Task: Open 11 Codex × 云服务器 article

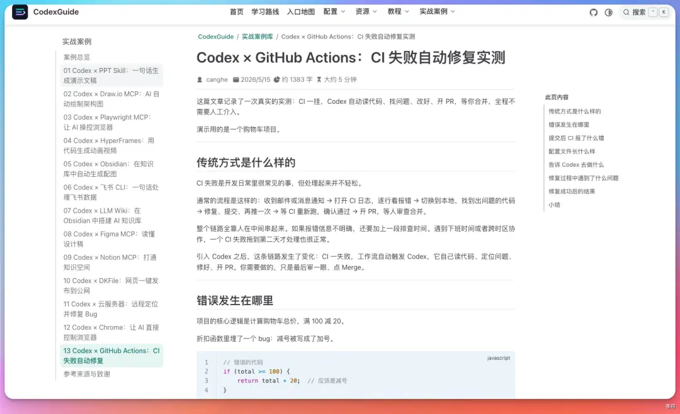Action: point(111,309)
